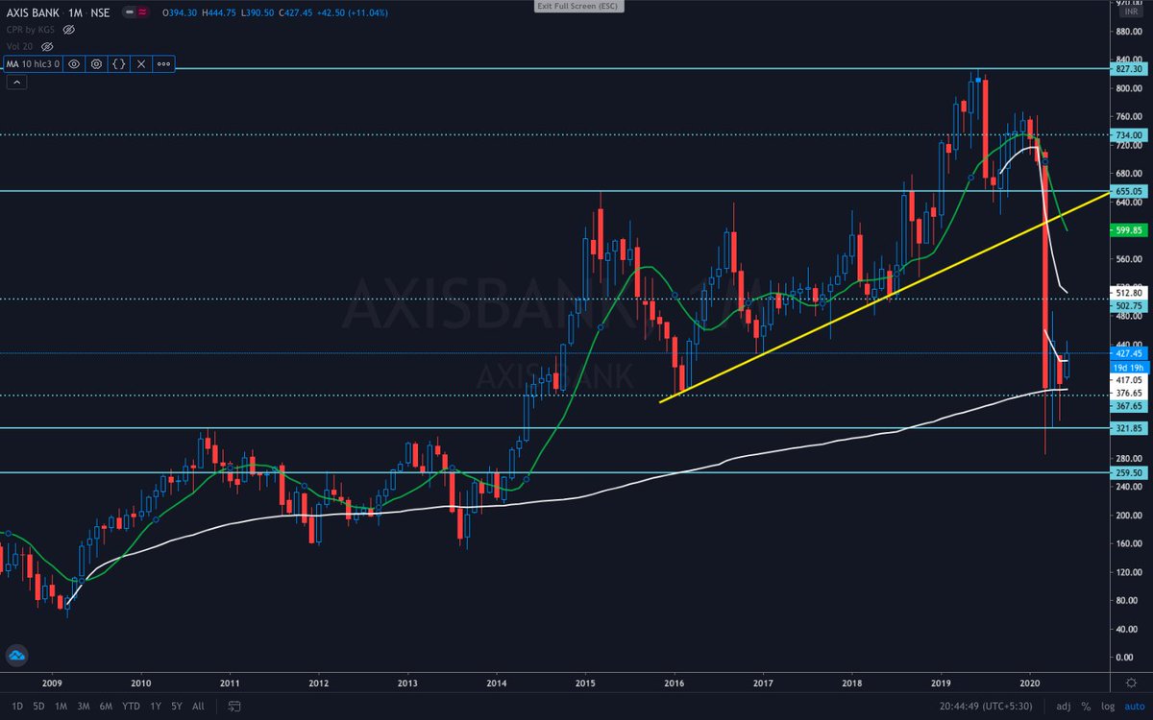Hide the MA 10 hlc3 indicator
Screen dimensions: 1153x720
[x=73, y=63]
